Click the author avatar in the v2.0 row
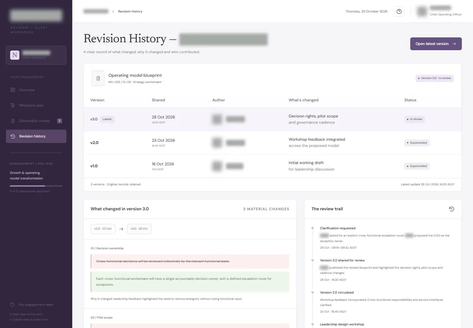473x328 pixels. click(x=217, y=143)
